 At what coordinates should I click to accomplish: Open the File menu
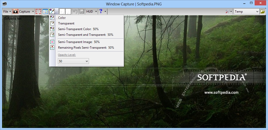(x=7, y=12)
